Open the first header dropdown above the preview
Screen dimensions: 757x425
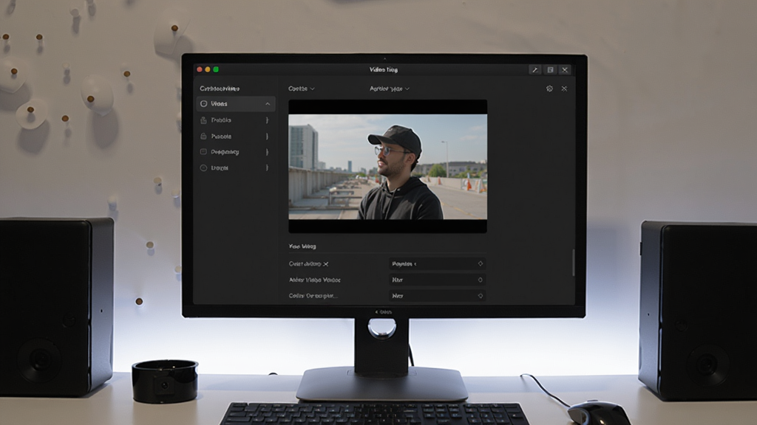302,89
